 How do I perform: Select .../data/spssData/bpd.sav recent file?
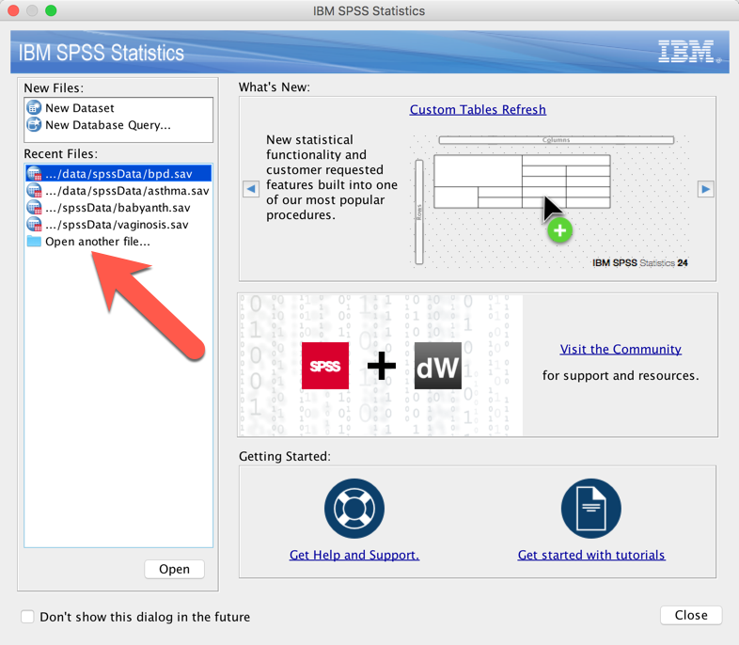118,174
